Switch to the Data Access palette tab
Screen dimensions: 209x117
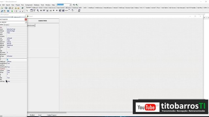tap(52, 8)
